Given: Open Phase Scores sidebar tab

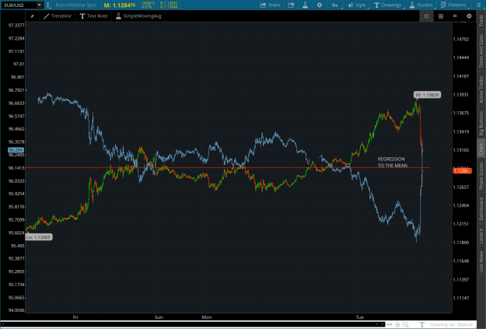Looking at the screenshot, I should (x=481, y=176).
